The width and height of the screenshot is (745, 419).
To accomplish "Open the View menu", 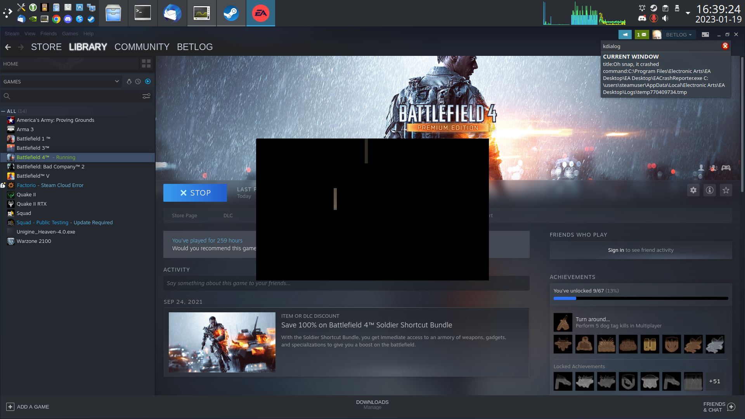I will (30, 34).
